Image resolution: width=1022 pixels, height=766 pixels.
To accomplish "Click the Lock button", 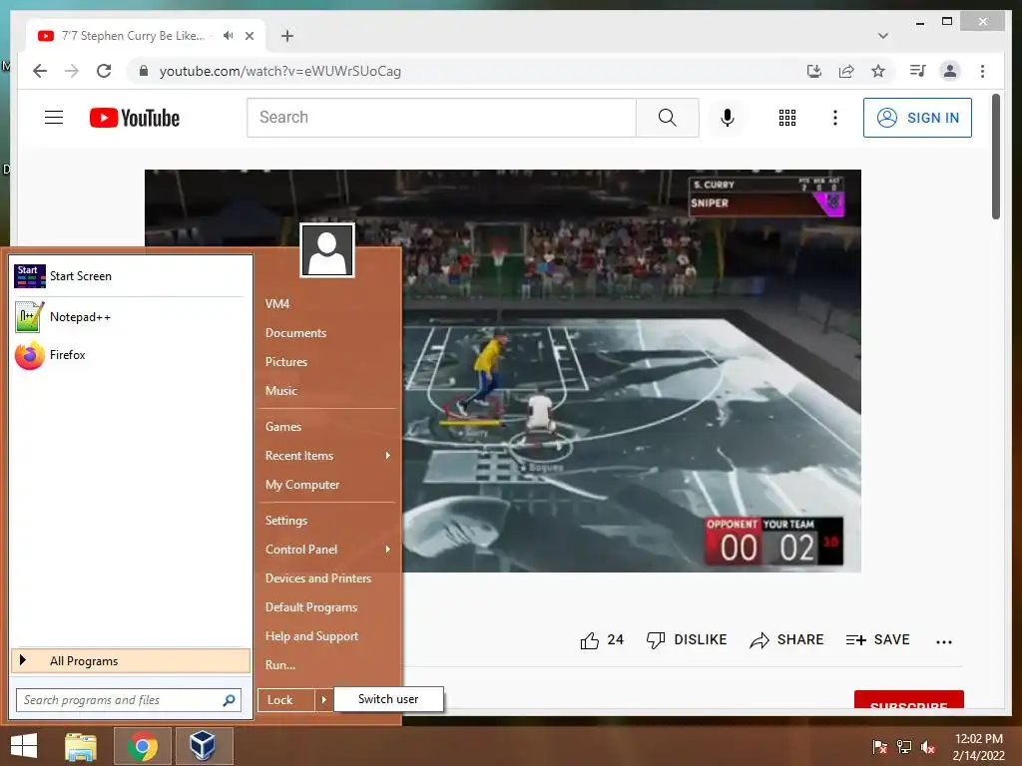I will [286, 700].
